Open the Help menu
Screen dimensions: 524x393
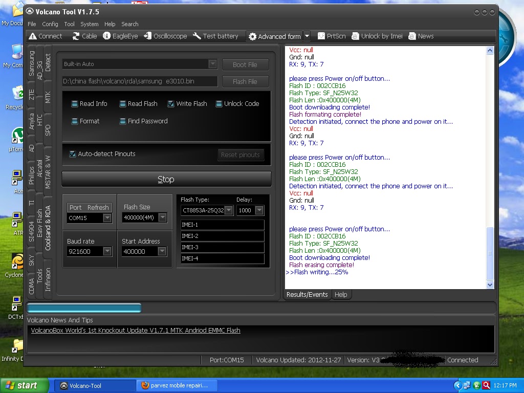110,24
